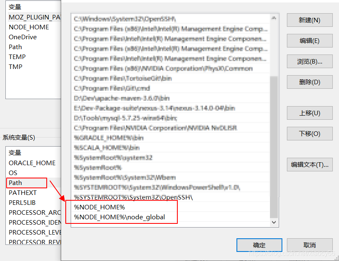This screenshot has width=339, height=261.
Task: Select the blurred GRADLE_HOME path entry
Action: tap(171, 138)
